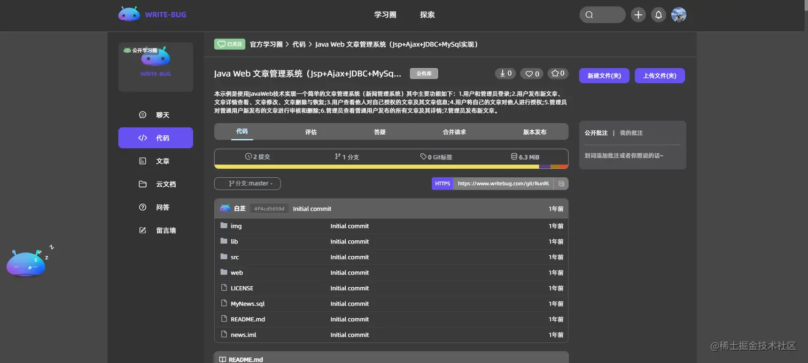Viewport: 808px width, 363px height.
Task: Open the web folder
Action: tap(237, 272)
